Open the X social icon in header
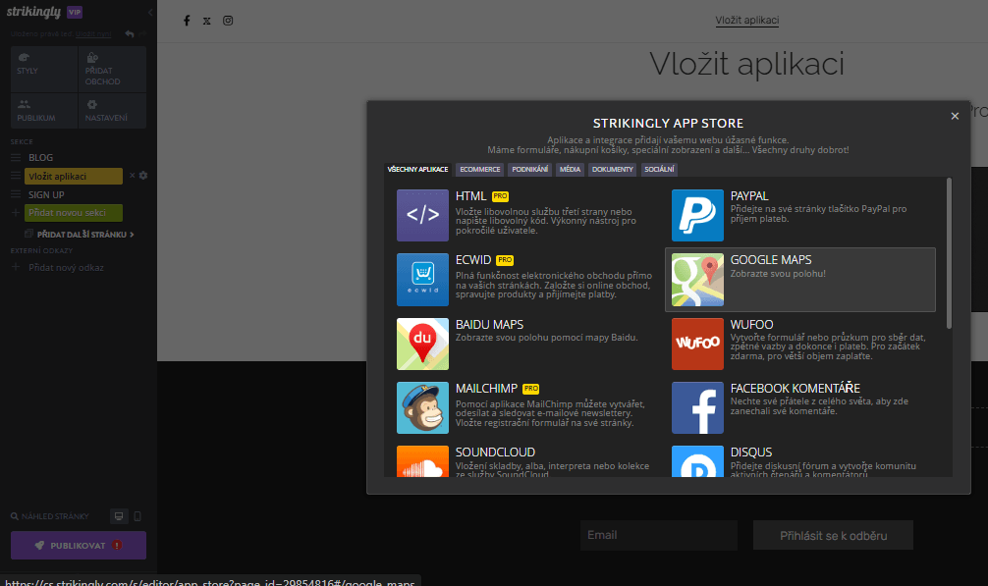The width and height of the screenshot is (988, 586). pos(206,21)
